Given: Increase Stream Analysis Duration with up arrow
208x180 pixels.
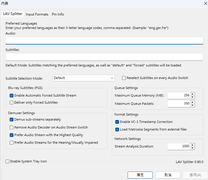Looking at the screenshot, I should pos(192,145).
